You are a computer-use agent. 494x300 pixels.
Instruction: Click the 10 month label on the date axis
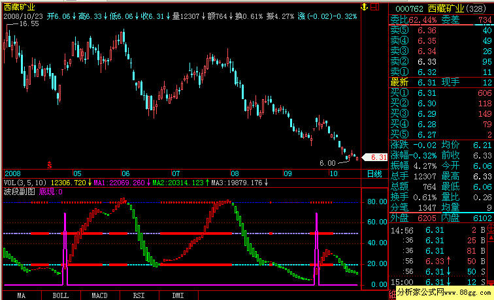pos(333,173)
